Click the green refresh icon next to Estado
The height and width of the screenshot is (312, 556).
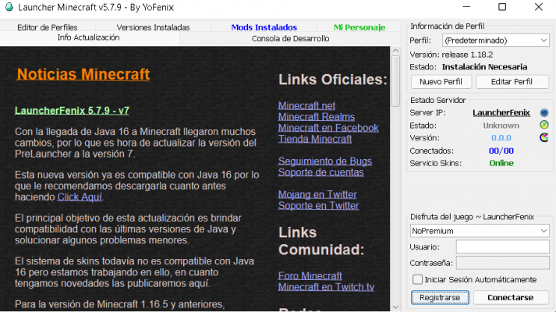point(544,125)
